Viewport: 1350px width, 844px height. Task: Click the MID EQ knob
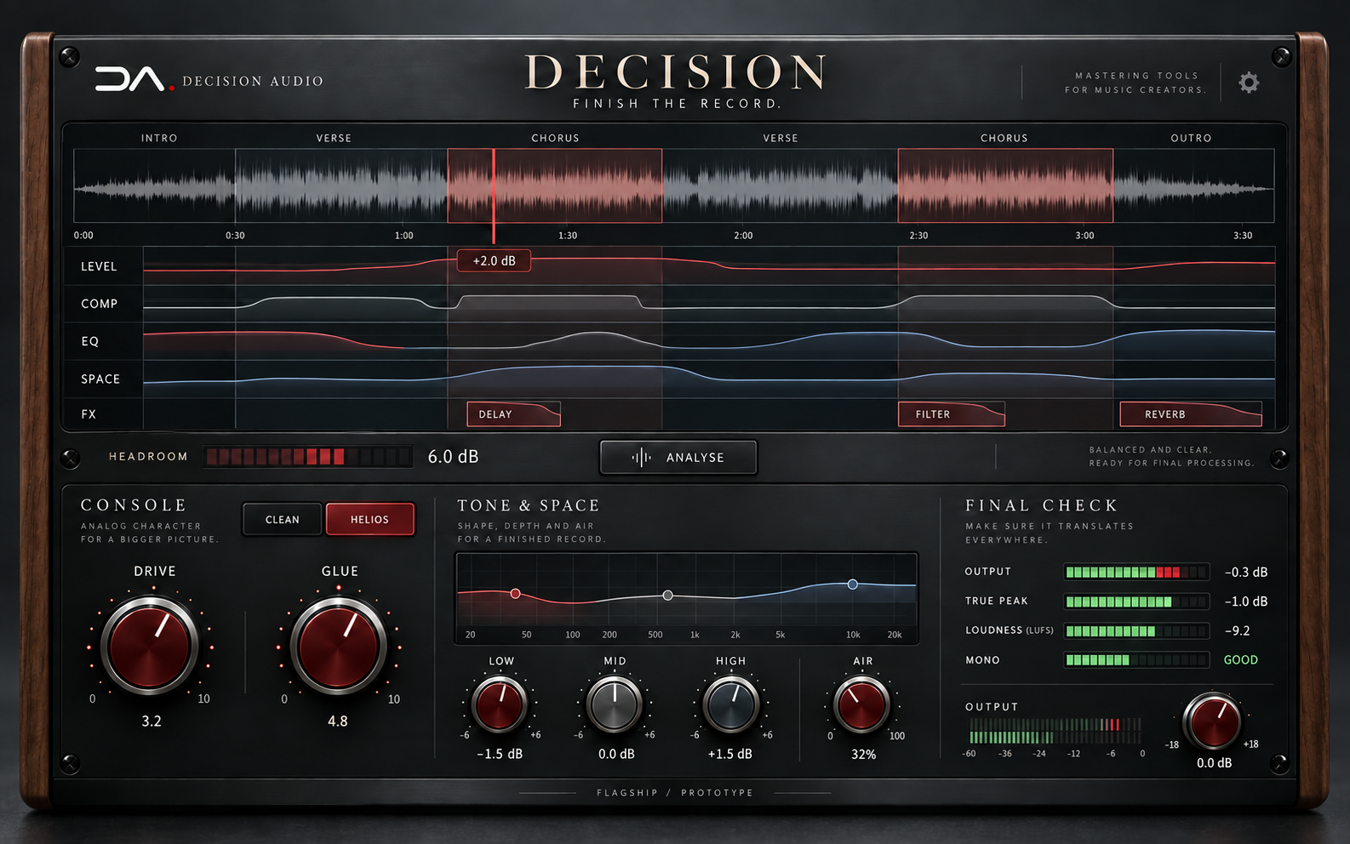click(x=615, y=704)
